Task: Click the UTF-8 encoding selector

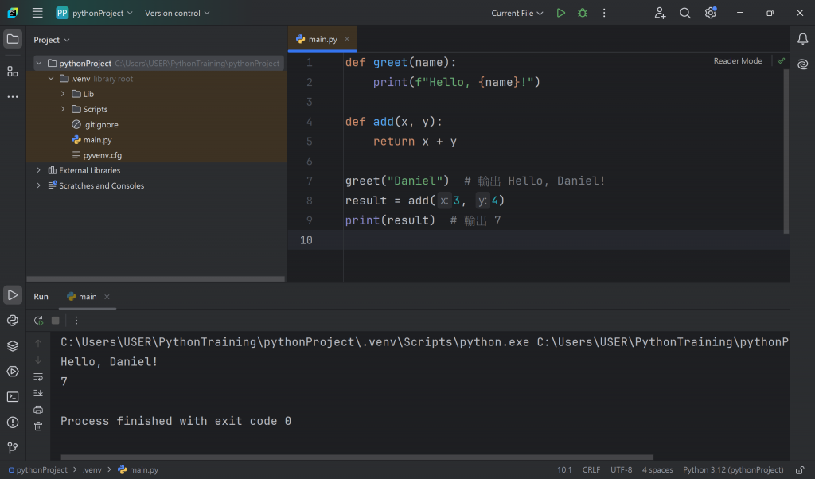Action: (x=621, y=470)
